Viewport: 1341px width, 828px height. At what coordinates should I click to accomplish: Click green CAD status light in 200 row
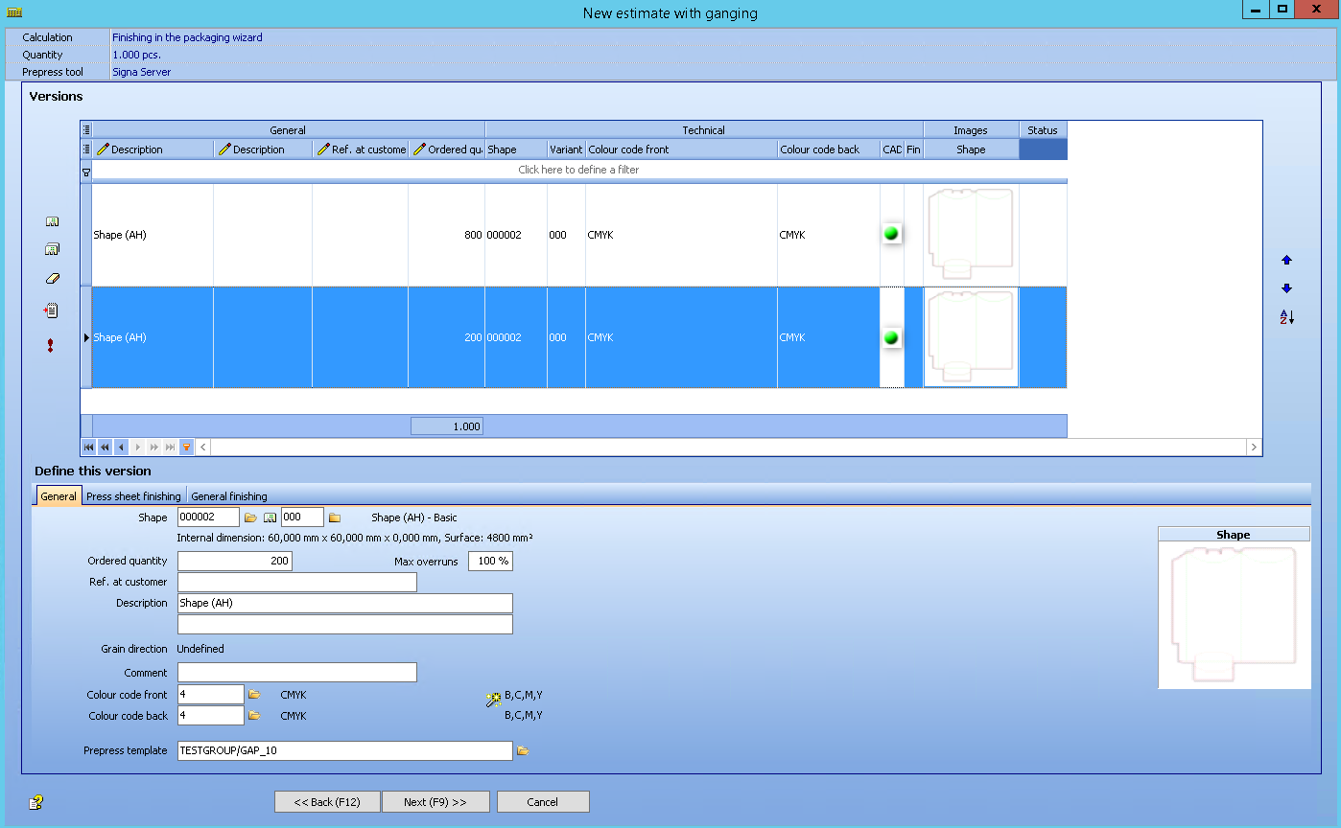(891, 337)
